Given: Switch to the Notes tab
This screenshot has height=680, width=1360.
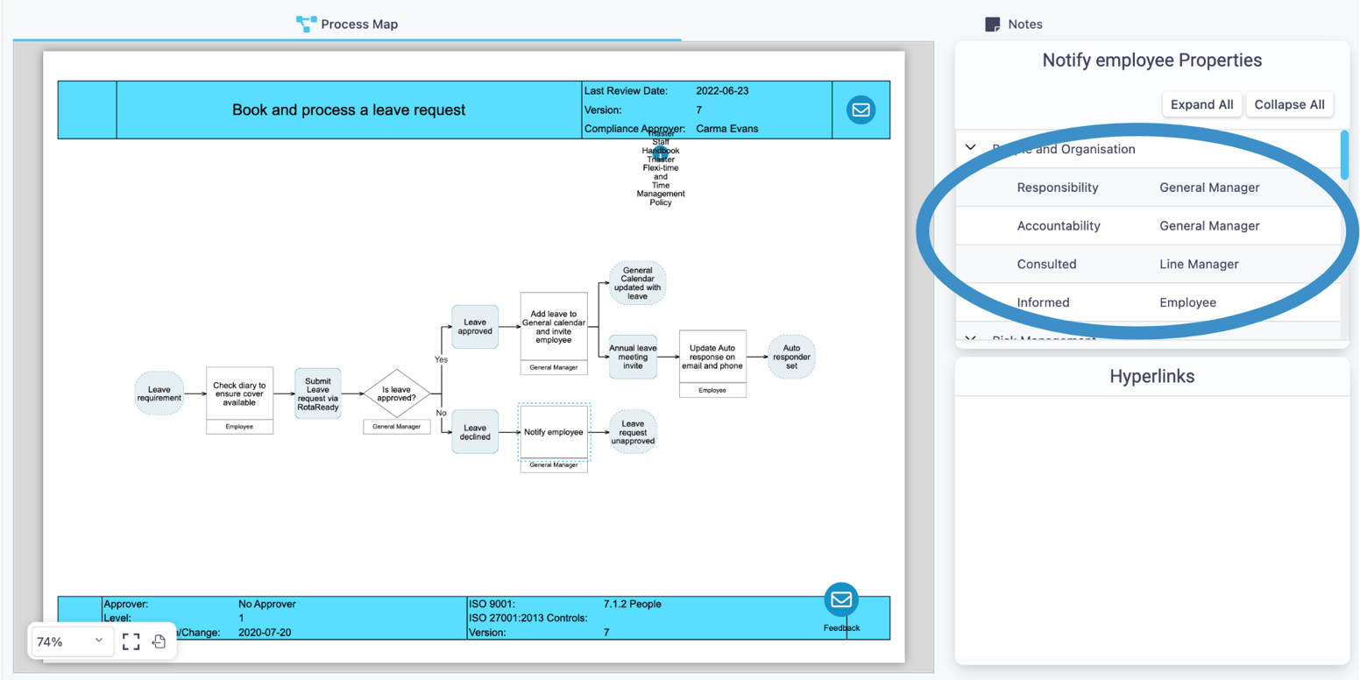Looking at the screenshot, I should click(x=1013, y=24).
